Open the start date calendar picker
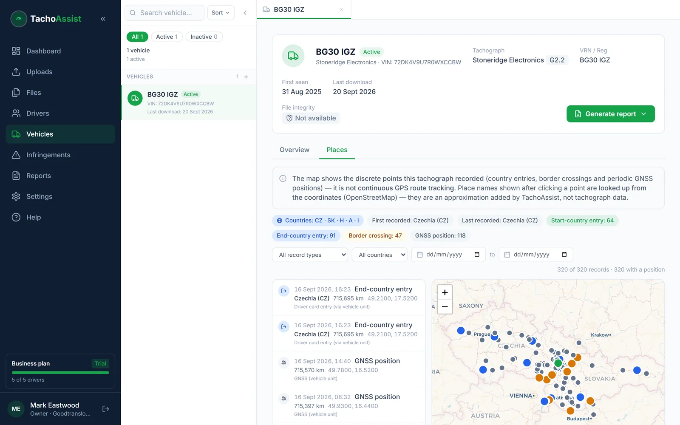Image resolution: width=680 pixels, height=425 pixels. coord(477,255)
